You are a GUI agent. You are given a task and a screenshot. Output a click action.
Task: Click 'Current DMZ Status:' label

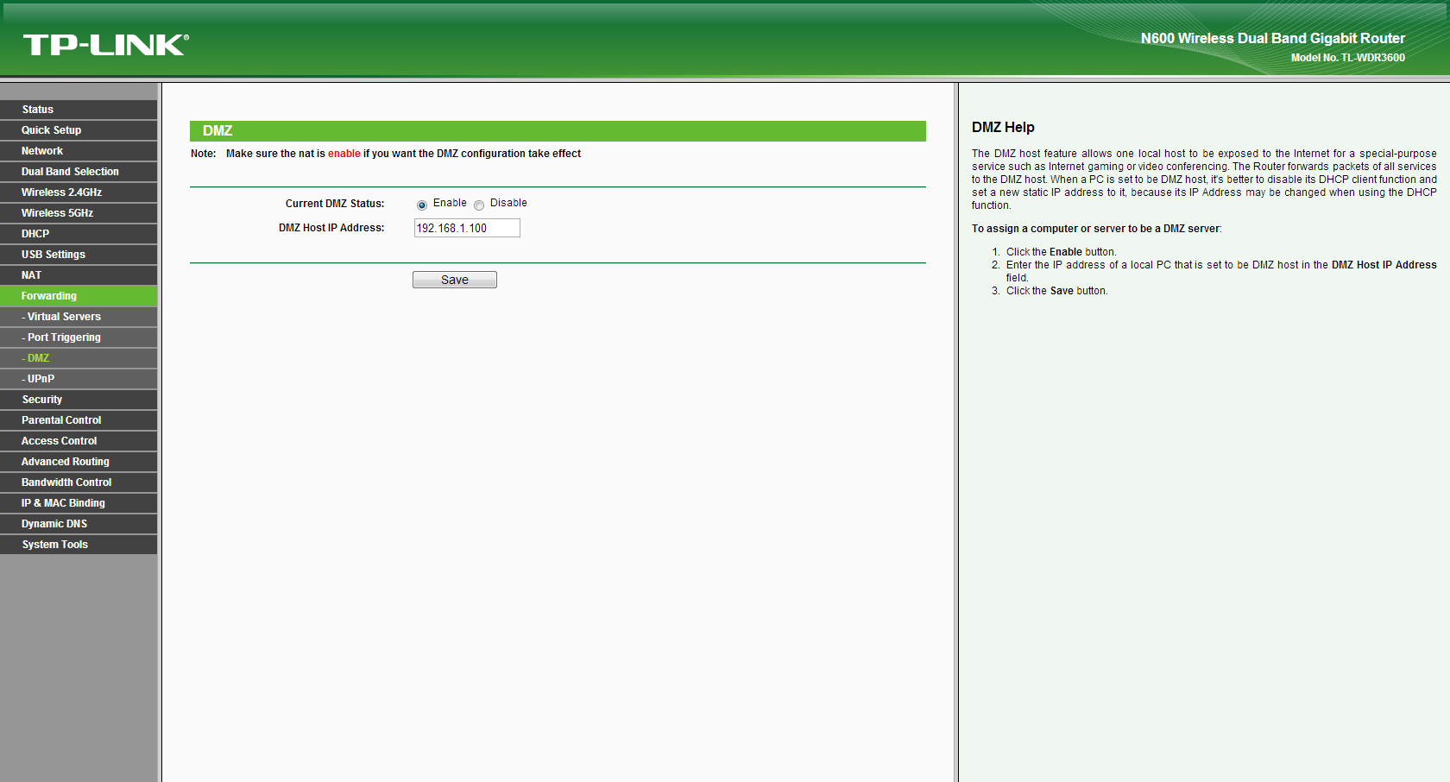pos(335,204)
